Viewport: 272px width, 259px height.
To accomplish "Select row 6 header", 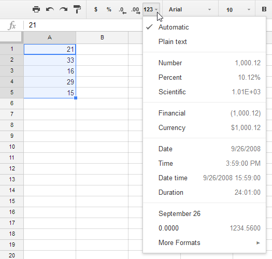I will click(11, 104).
